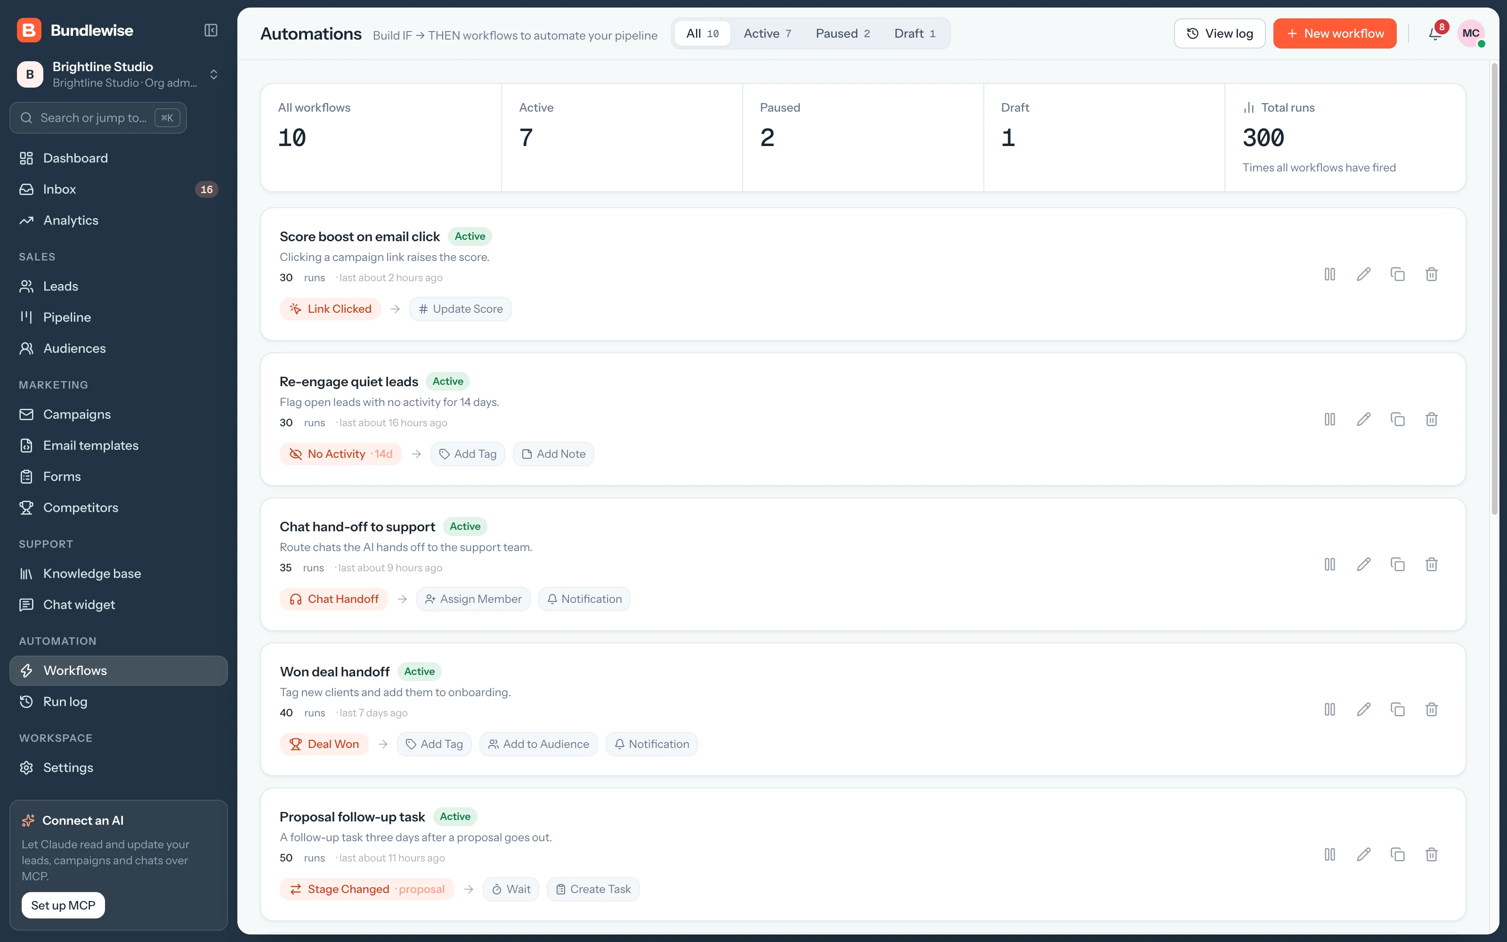Open Email templates page
Screen dimensions: 1507x942
tap(118, 446)
